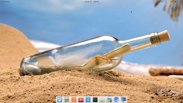183x103 pixels.
Task: Open the notifications bell indicator
Action: click(176, 2)
